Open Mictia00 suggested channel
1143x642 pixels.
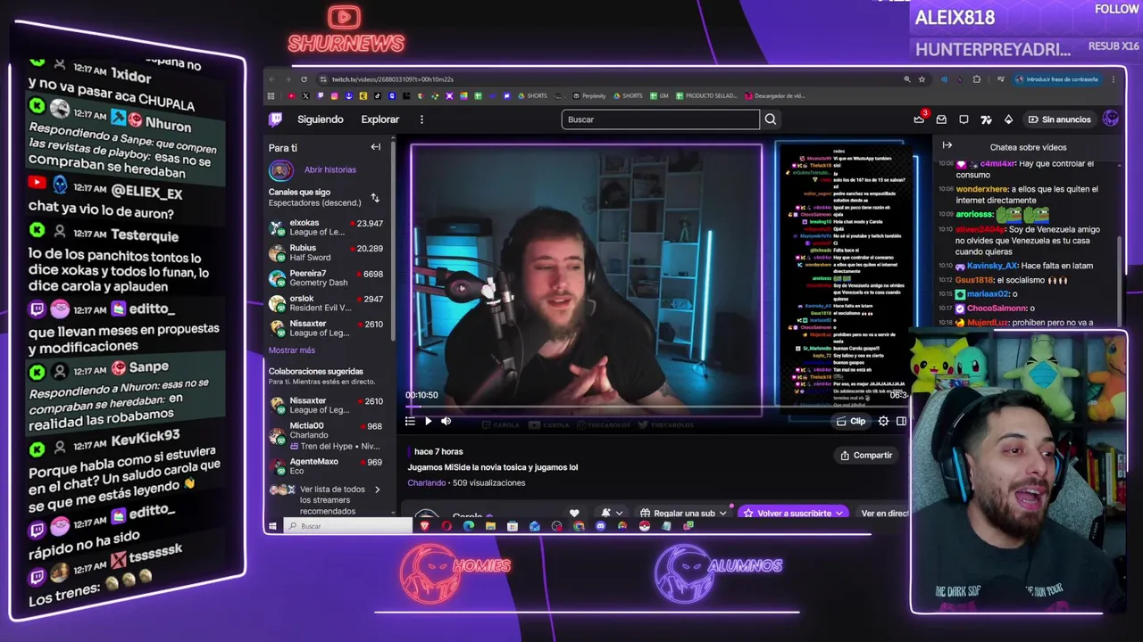point(326,435)
